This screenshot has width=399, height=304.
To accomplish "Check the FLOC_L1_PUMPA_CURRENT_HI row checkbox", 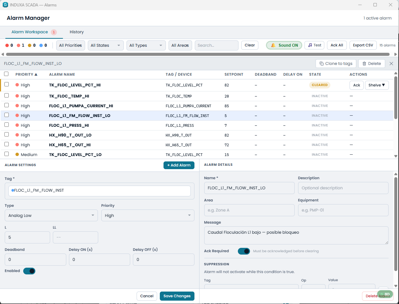I will coord(7,105).
